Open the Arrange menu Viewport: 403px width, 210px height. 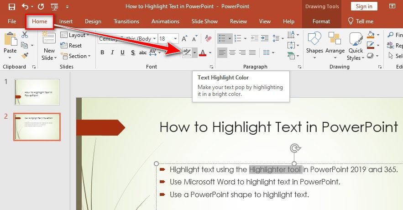335,45
